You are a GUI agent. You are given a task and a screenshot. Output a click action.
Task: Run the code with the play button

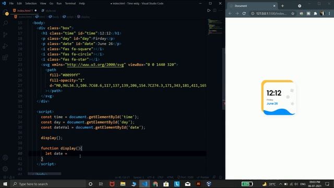coord(209,10)
